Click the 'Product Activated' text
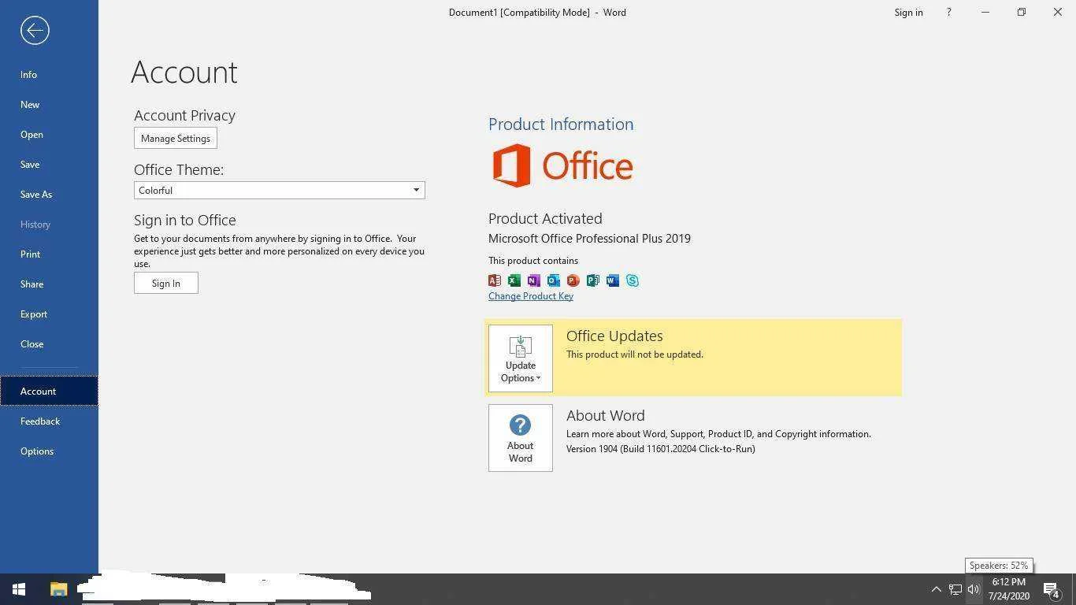Screen dimensions: 1076x605 [x=545, y=218]
